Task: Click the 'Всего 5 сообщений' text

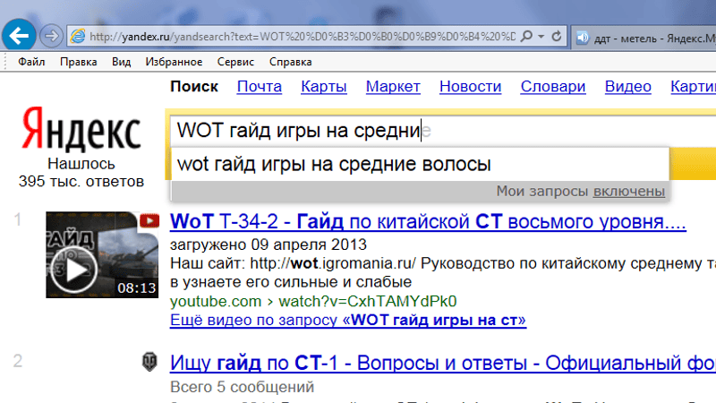Action: pyautogui.click(x=242, y=387)
